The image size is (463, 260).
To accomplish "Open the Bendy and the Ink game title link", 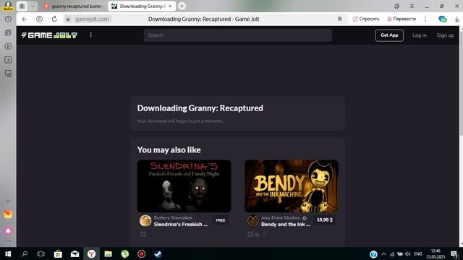I will (286, 225).
